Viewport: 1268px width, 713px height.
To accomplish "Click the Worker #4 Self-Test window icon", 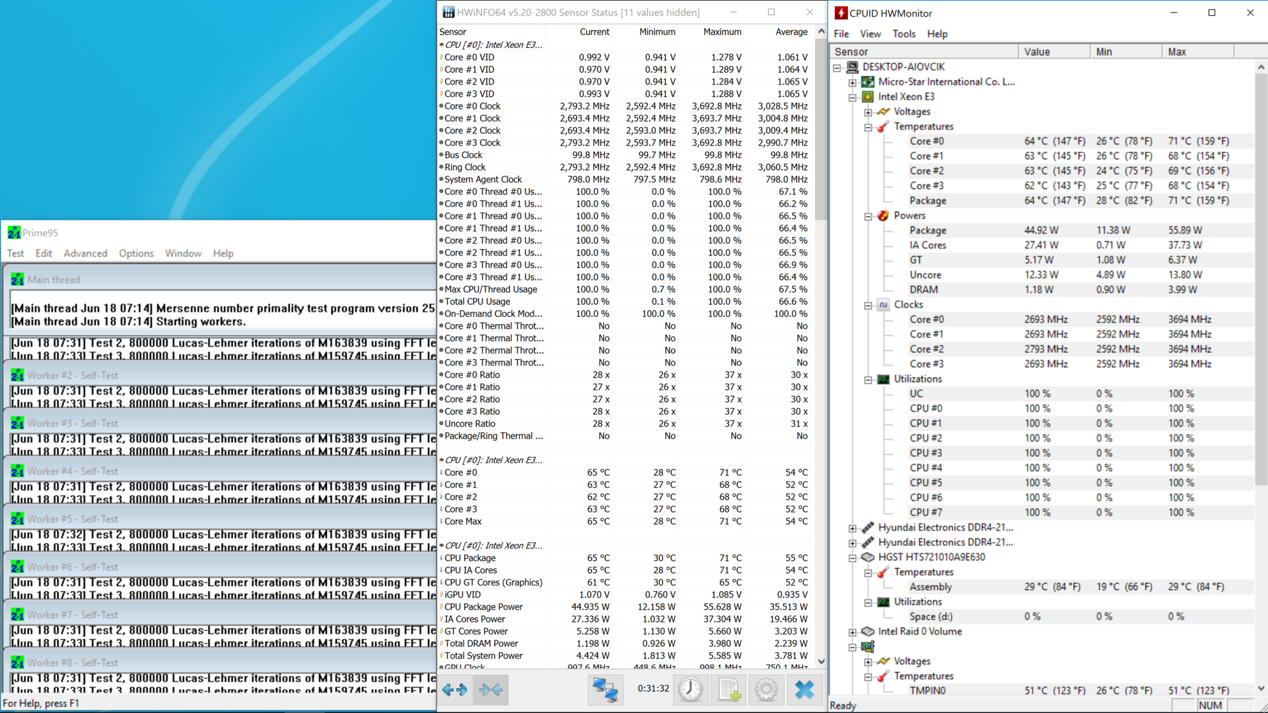I will coord(17,471).
